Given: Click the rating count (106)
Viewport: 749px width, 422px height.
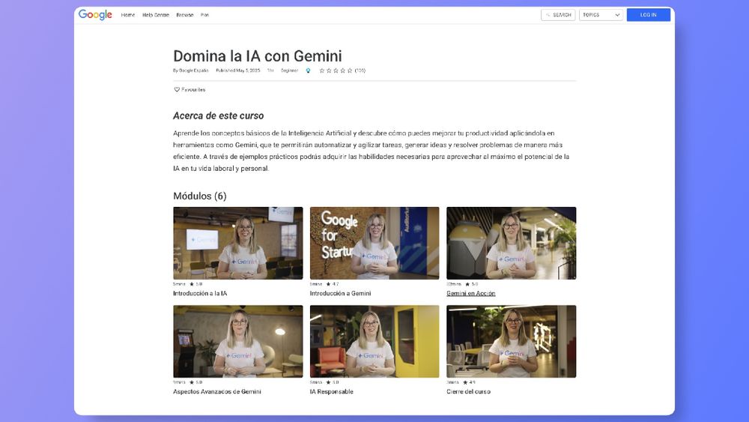Looking at the screenshot, I should (x=360, y=70).
